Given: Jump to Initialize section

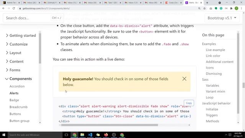Looking at the screenshot, I should click(212, 109).
